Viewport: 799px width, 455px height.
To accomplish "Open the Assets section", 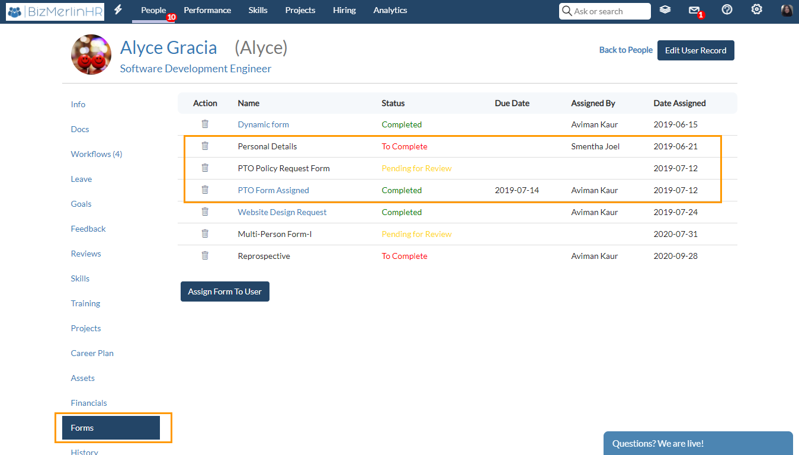I will [83, 378].
